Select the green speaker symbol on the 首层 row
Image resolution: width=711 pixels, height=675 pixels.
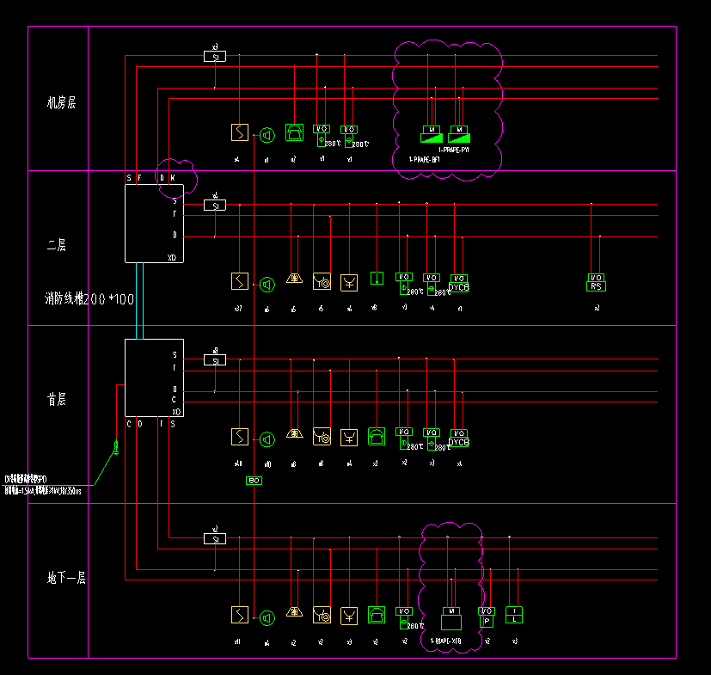click(267, 439)
